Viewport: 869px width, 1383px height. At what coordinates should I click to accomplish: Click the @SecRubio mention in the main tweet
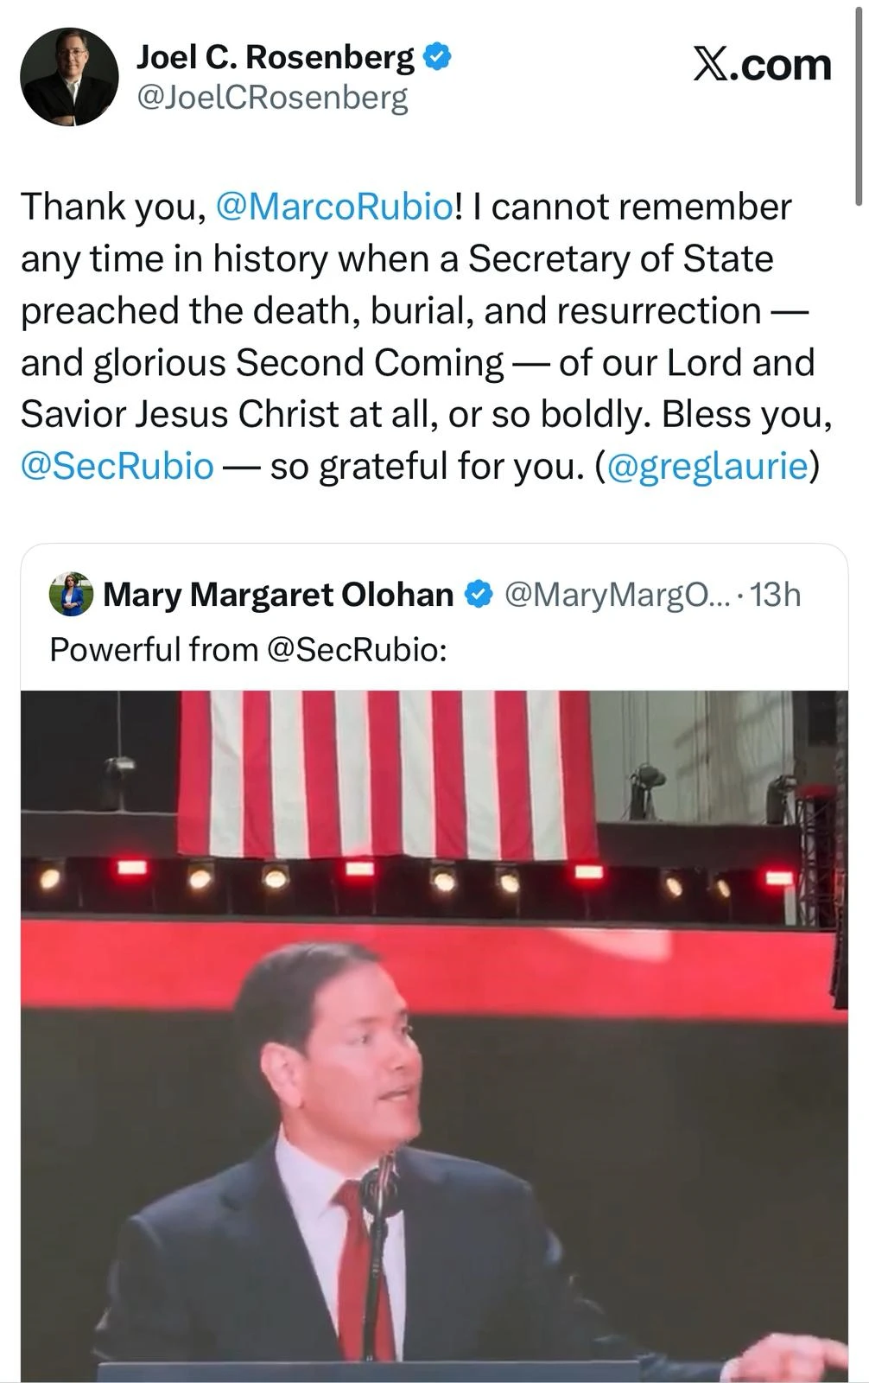click(x=117, y=466)
